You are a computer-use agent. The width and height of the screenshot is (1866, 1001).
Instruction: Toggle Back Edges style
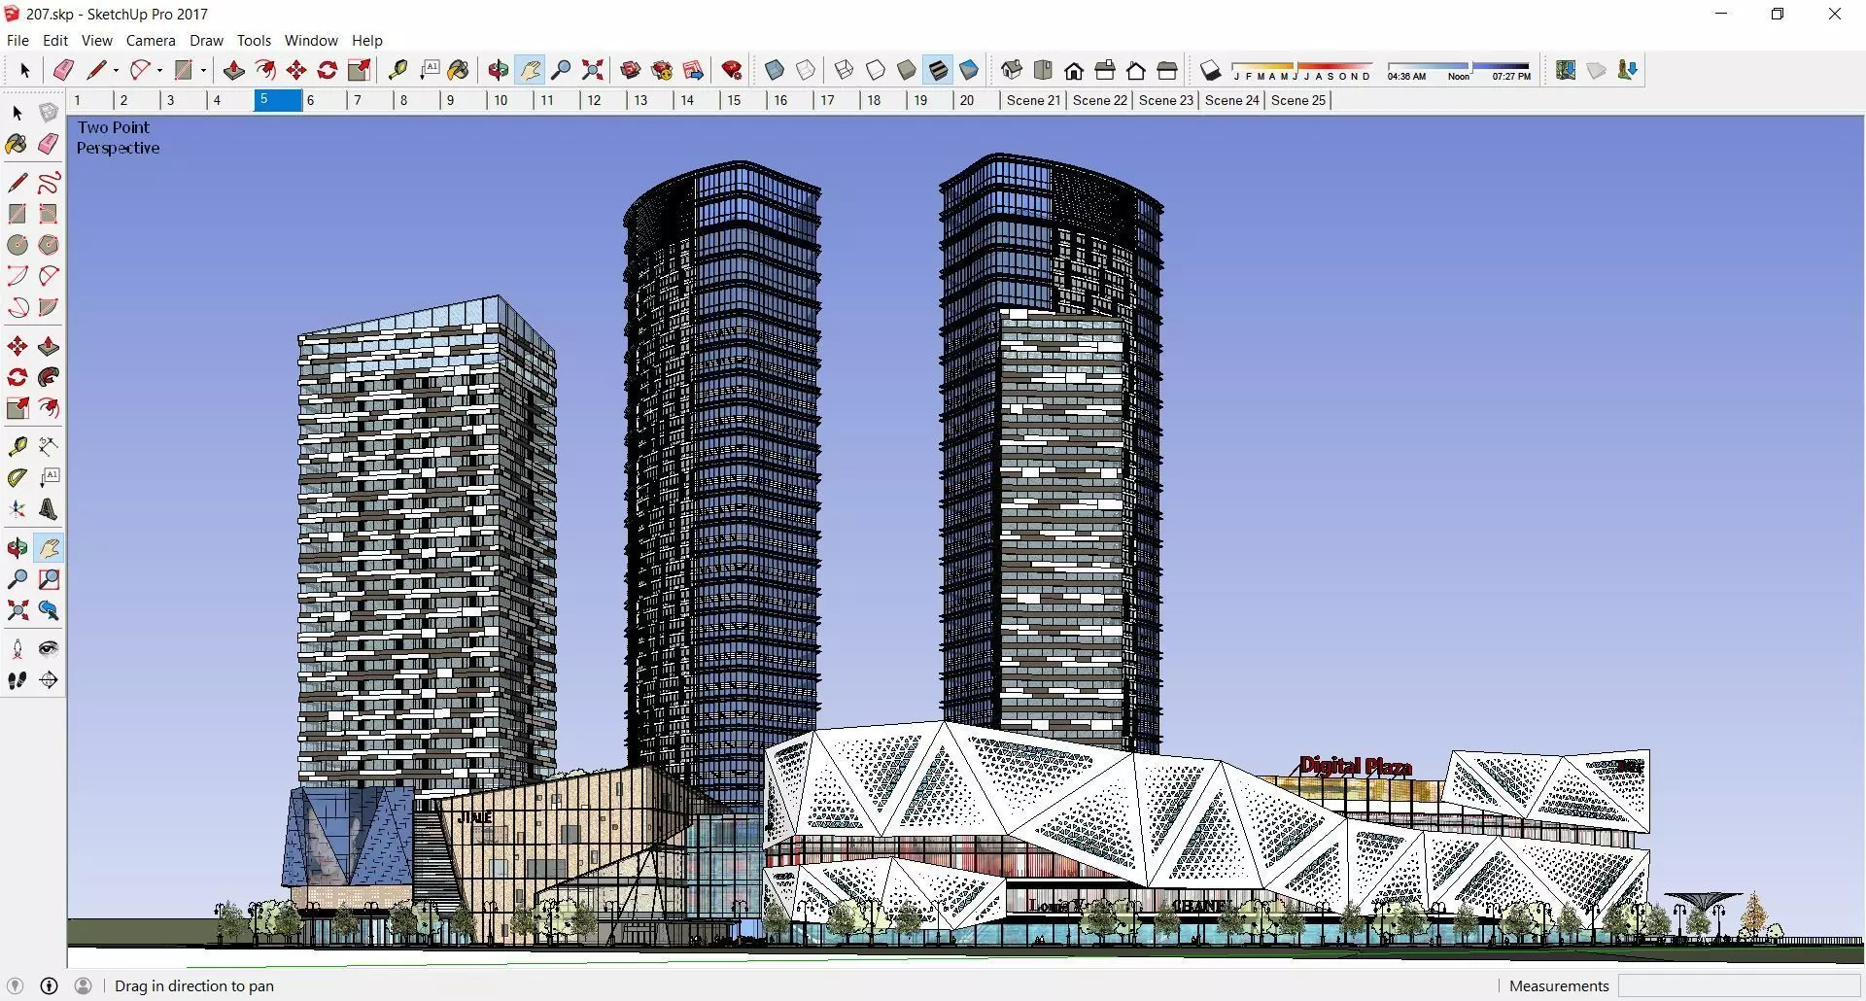tap(806, 70)
